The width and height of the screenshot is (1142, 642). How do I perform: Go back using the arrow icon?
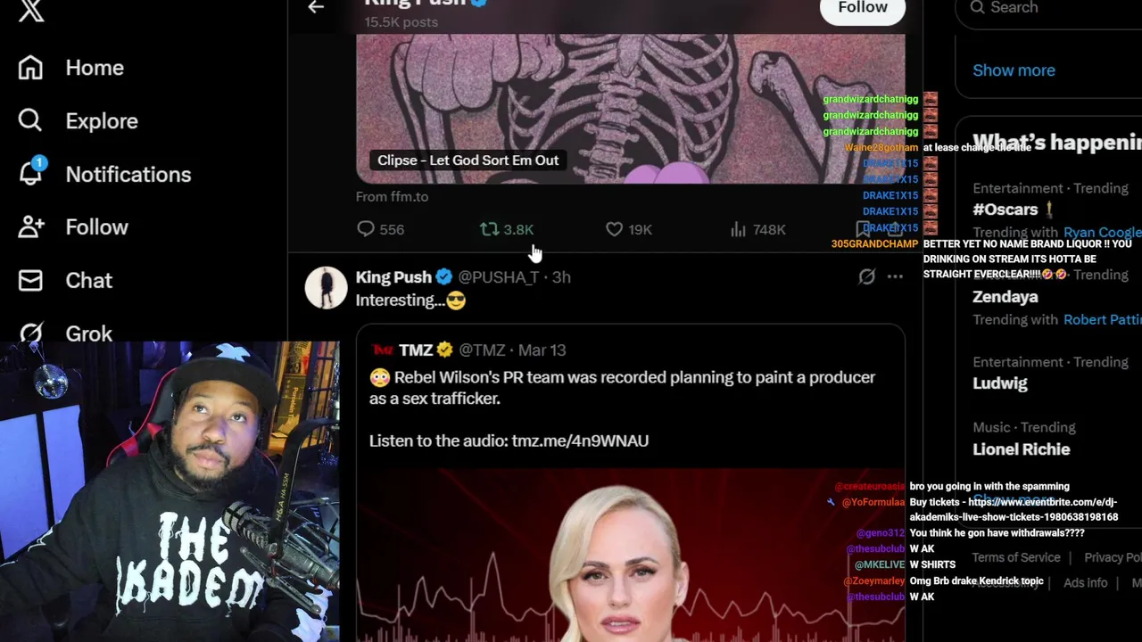coord(316,7)
